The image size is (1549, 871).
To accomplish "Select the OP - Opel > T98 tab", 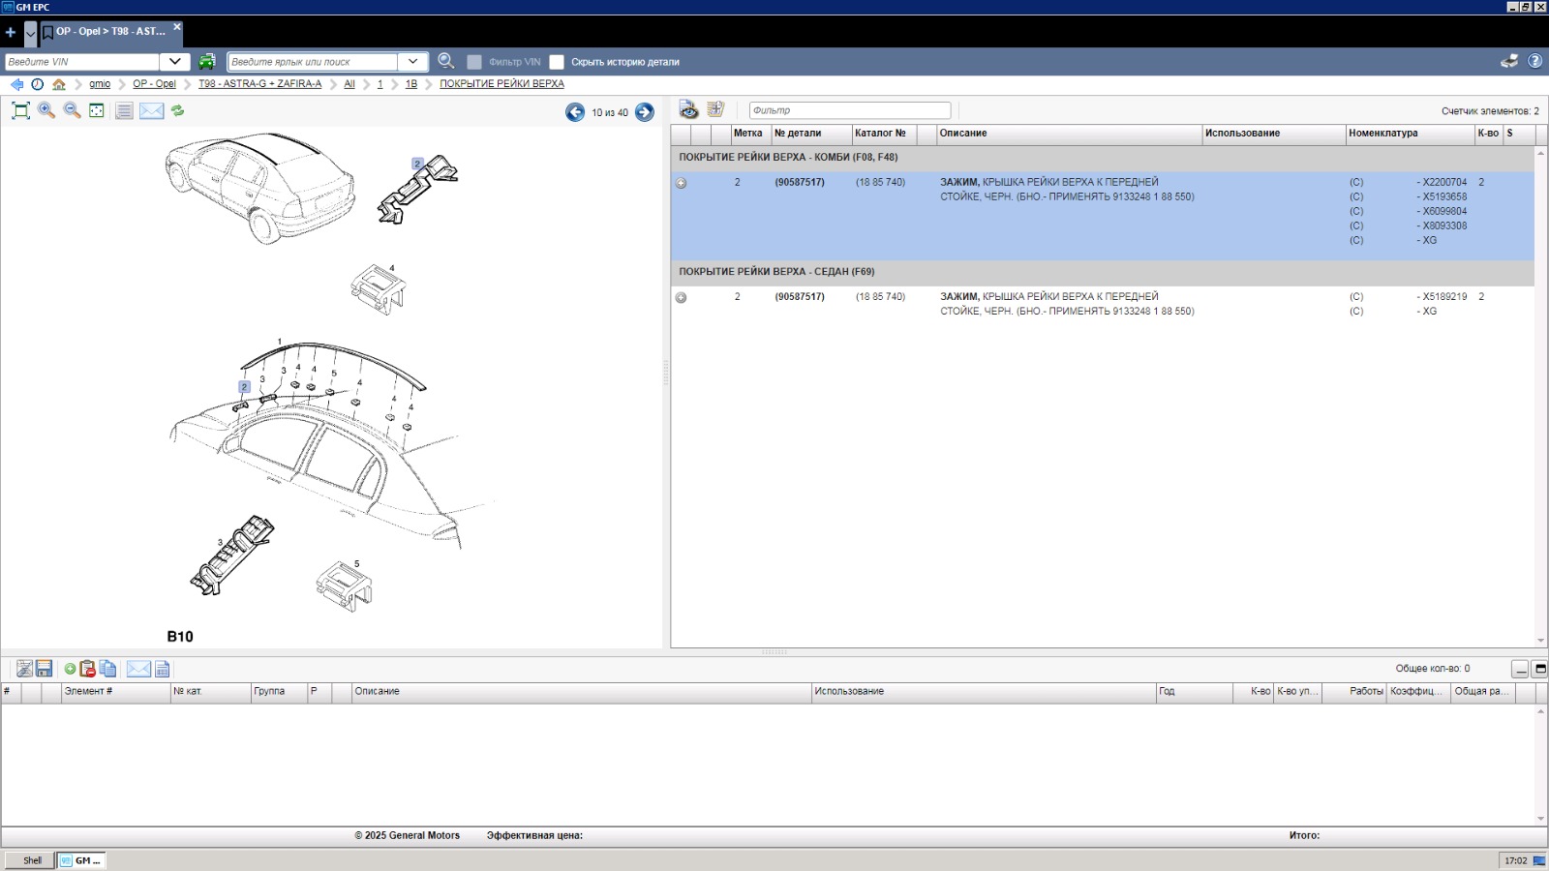I will [110, 31].
